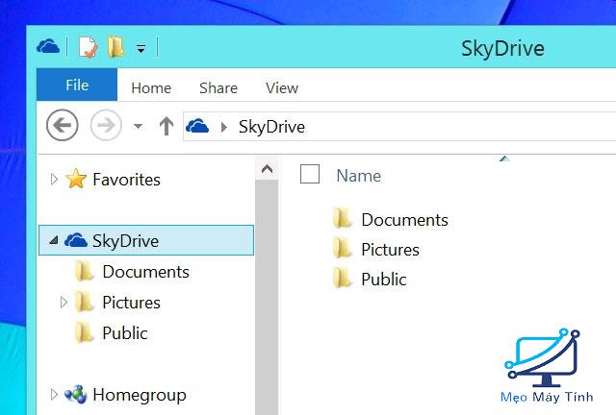Screen dimensions: 616x415
Task: Click the Pictures folder icon in file list
Action: 342,248
